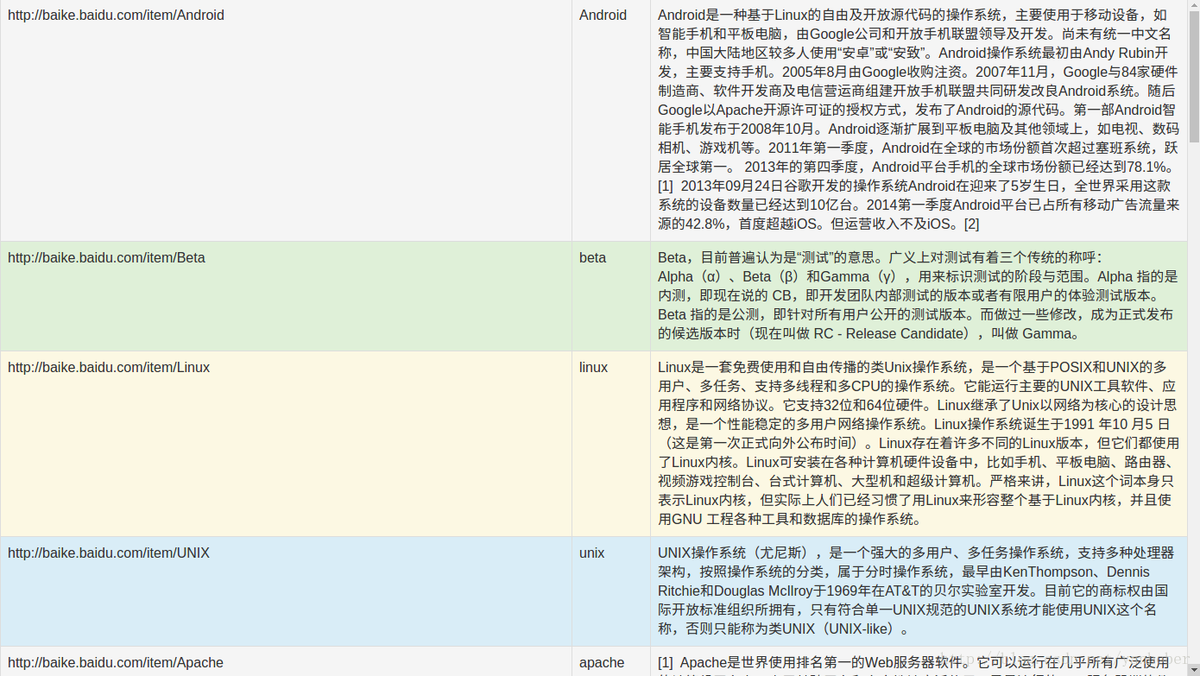Click the vertical scrollbar thumb
Screen dimensions: 1200x676
(1194, 78)
